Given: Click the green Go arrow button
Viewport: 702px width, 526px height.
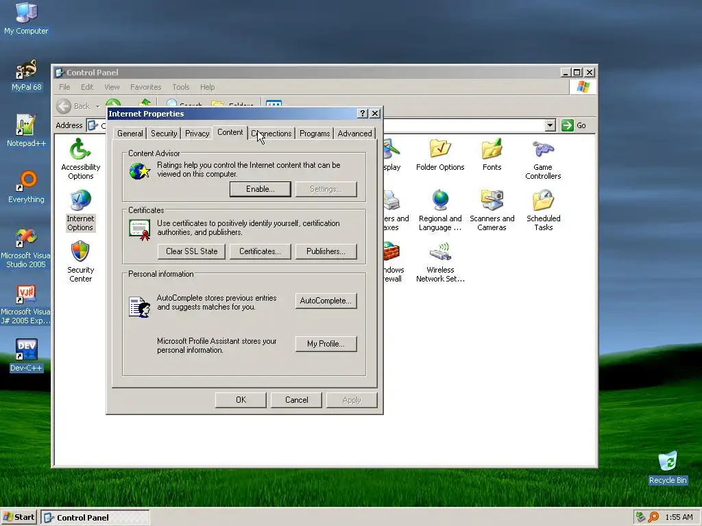Looking at the screenshot, I should 567,125.
